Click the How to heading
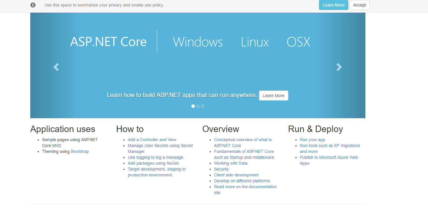428x212 pixels. 130,129
